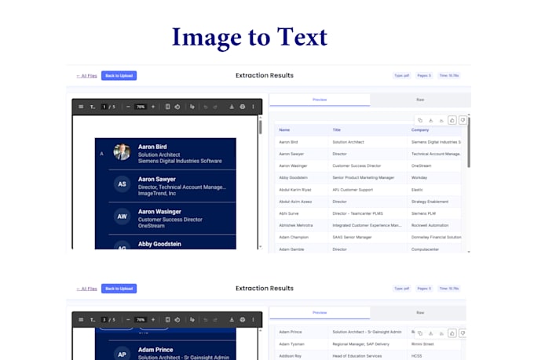Screen dimensions: 534x360
Task: Click the Name column header
Action: (284, 130)
